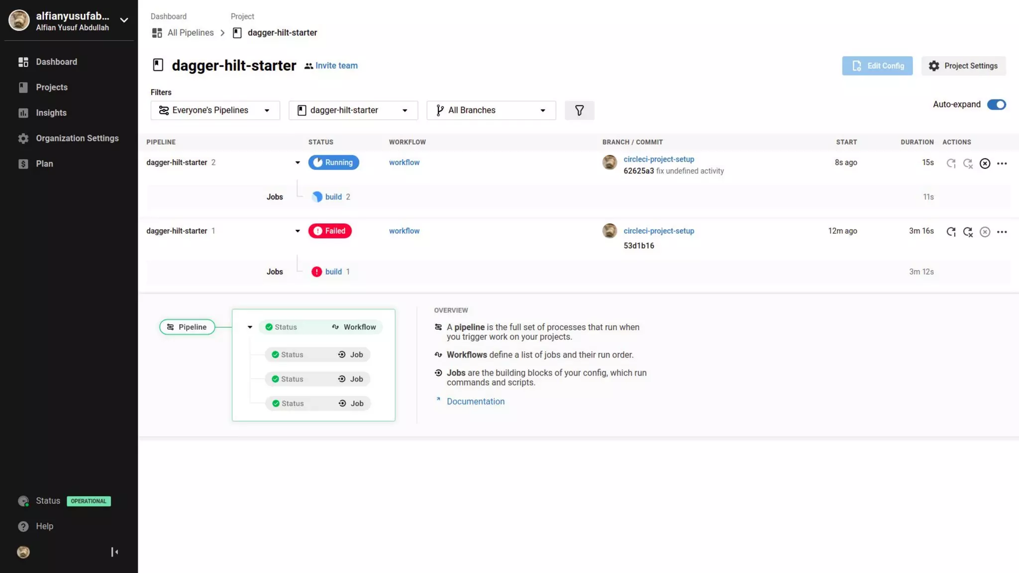Open All Branches filter dropdown
Image resolution: width=1019 pixels, height=573 pixels.
point(491,110)
